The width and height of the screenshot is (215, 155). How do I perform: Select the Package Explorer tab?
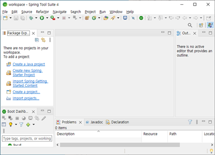coord(18,33)
